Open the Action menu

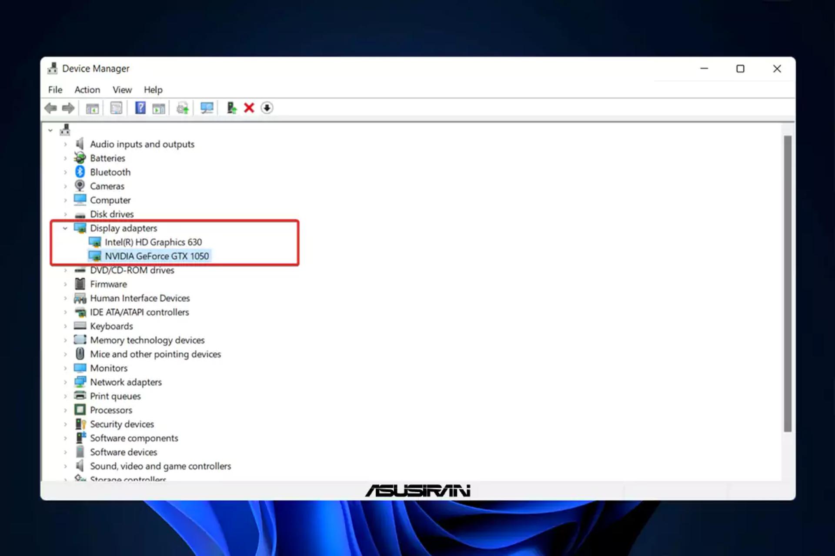87,90
